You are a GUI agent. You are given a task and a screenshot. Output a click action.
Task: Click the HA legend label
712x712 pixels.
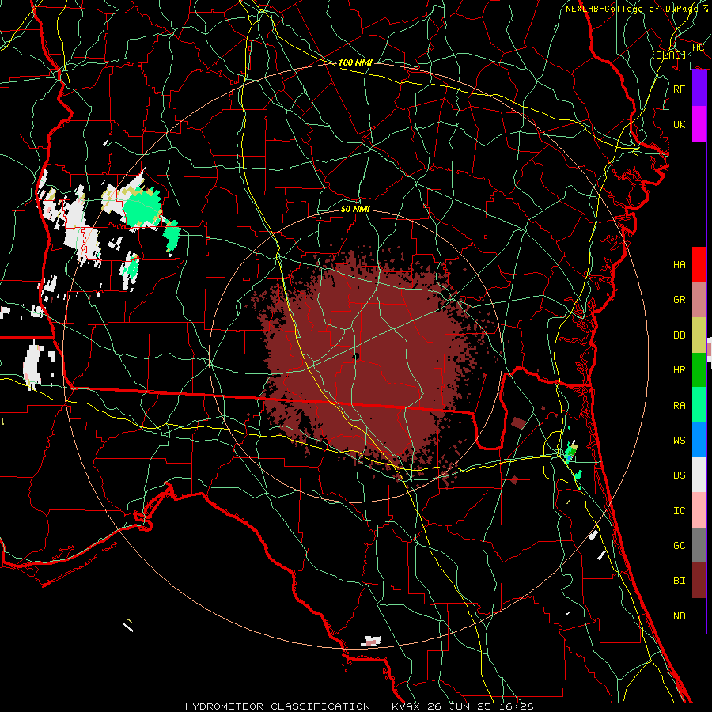(x=679, y=264)
